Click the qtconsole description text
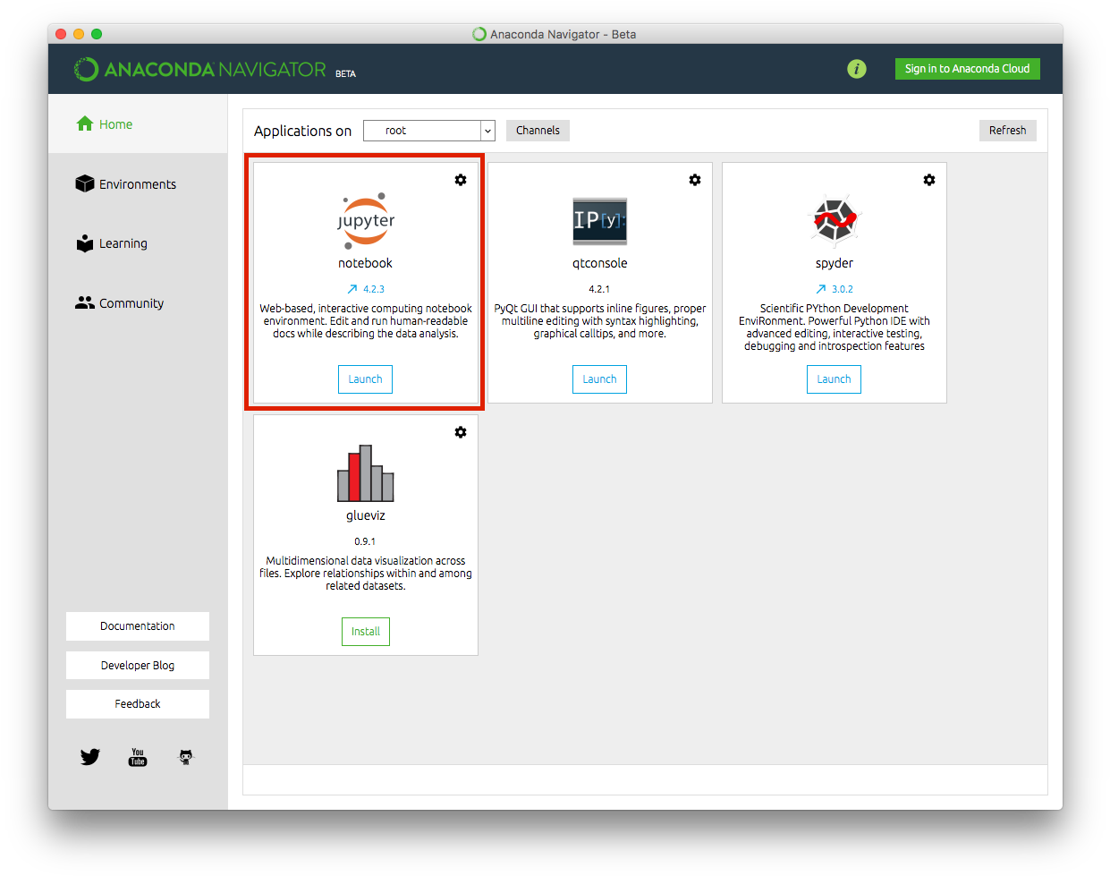Viewport: 1110px width, 876px height. pos(600,321)
